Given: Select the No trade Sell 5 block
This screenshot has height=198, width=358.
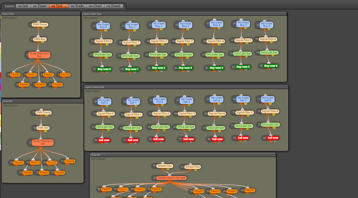Looking at the screenshot, I should (x=243, y=99).
